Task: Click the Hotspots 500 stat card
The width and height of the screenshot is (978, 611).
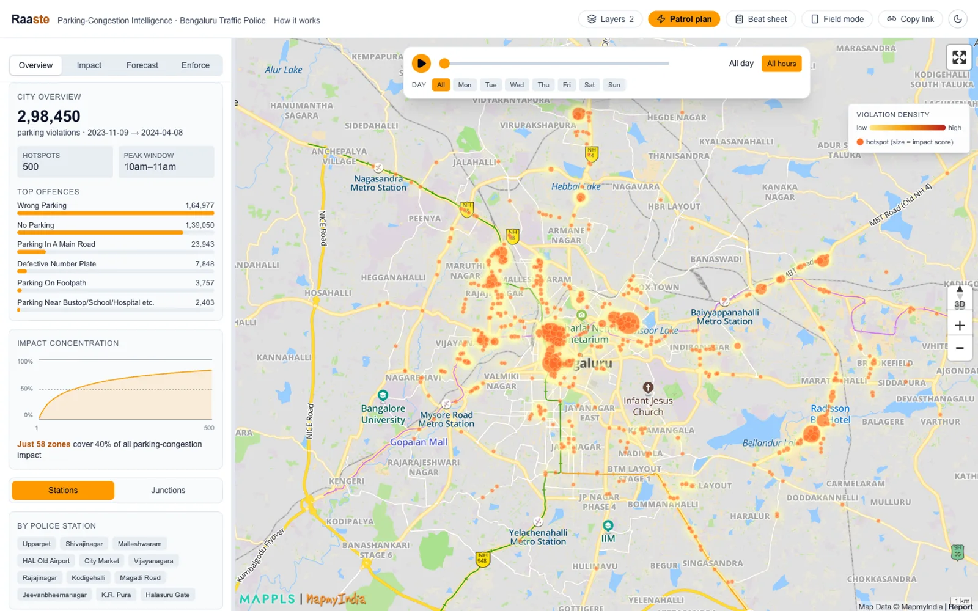Action: pos(65,161)
